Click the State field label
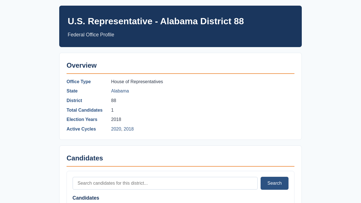Viewport: 361px width, 203px height. (x=72, y=91)
